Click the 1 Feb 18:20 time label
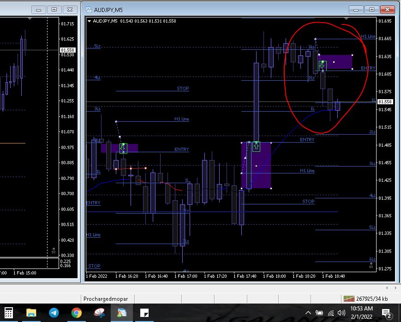 [304, 276]
